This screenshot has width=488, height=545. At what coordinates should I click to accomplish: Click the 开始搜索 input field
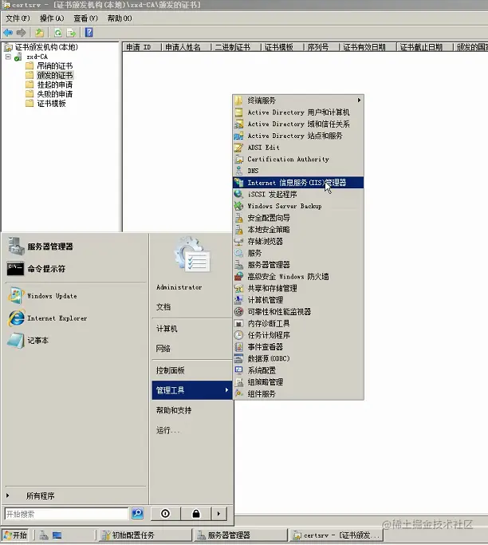coord(67,514)
